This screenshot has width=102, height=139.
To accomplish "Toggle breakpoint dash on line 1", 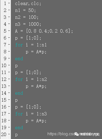I will click(x=9, y=3).
